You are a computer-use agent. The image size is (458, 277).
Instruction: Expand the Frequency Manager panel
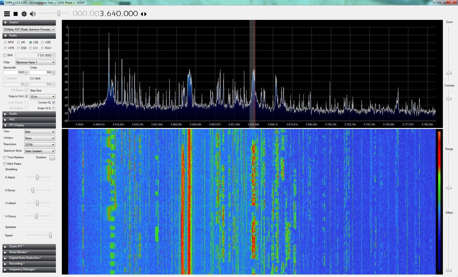(x=29, y=269)
